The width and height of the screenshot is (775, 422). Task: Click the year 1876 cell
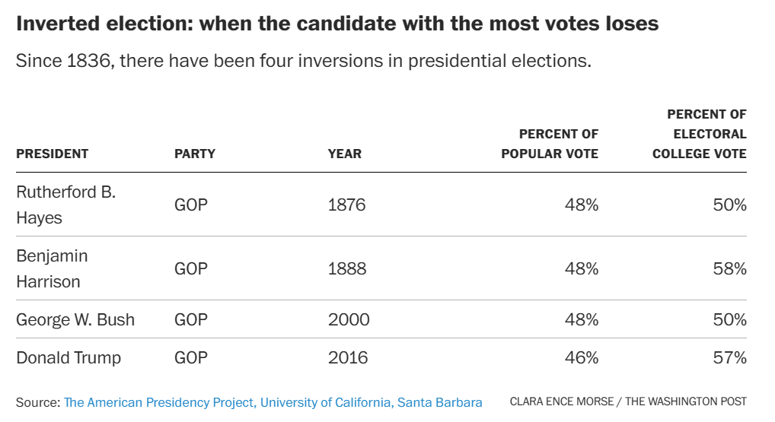346,205
